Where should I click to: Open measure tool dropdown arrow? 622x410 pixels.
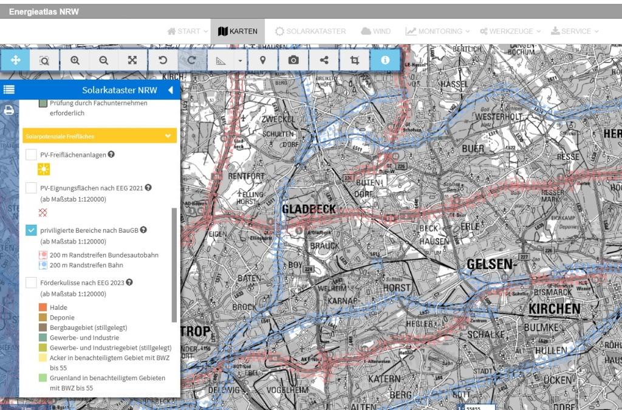point(241,60)
